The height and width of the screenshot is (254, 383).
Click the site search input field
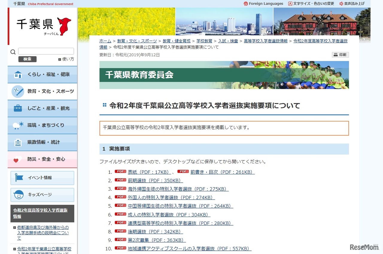(x=46, y=51)
